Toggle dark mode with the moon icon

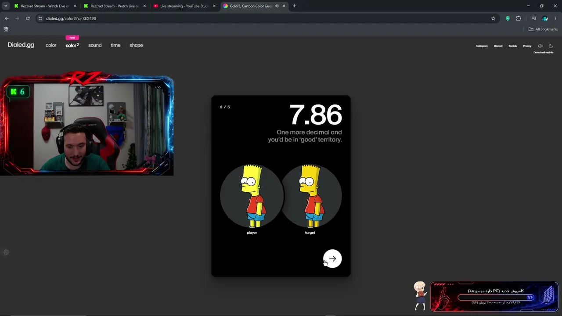click(x=551, y=46)
